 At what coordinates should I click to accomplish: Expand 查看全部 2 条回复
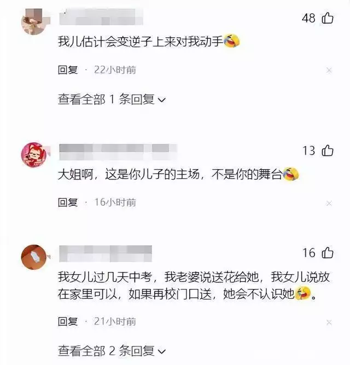112,351
